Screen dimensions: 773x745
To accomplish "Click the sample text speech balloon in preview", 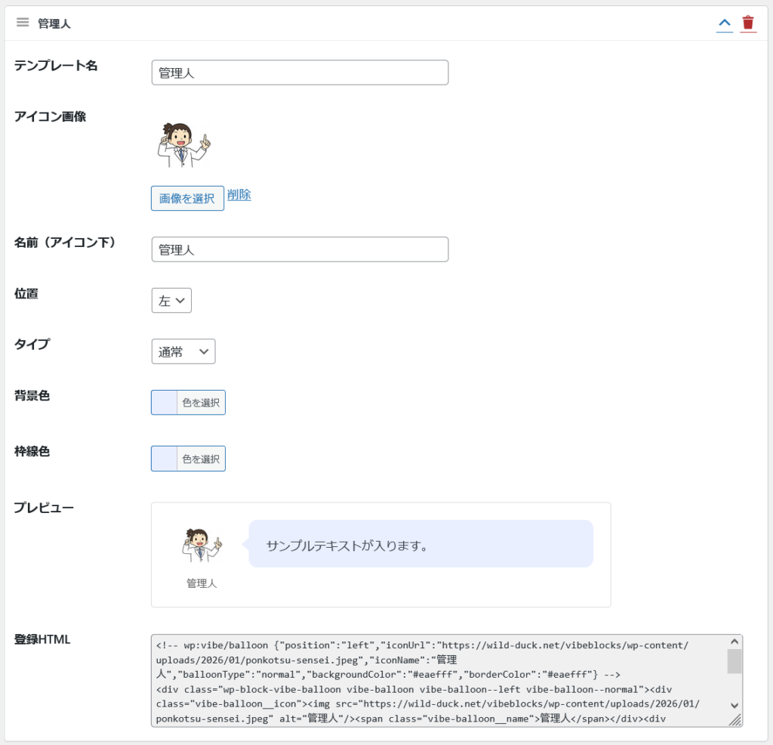I will 420,544.
